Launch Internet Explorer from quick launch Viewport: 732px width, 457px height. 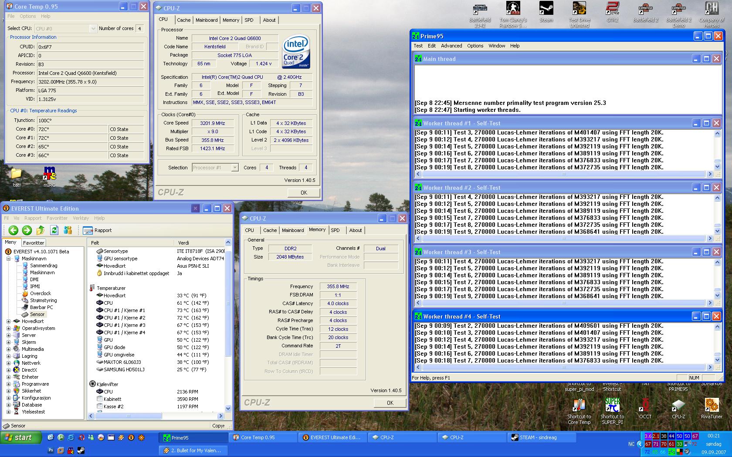pyautogui.click(x=71, y=437)
